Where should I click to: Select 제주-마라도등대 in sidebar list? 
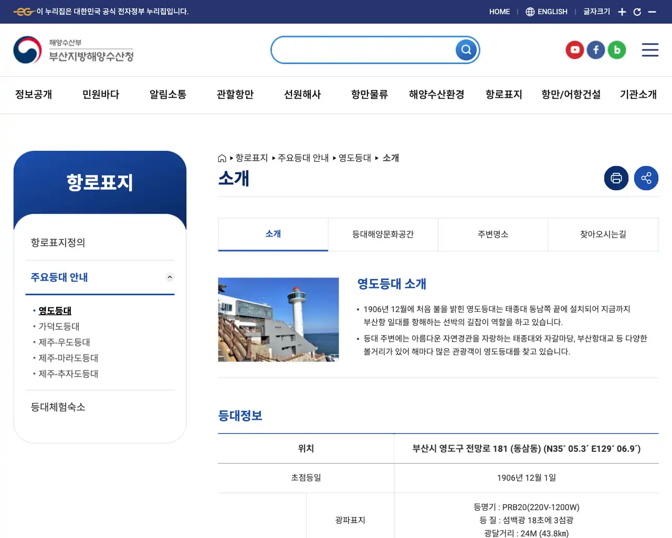click(68, 358)
